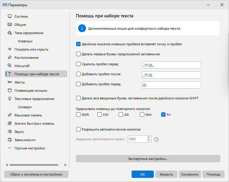Click the keyboard app icon in title bar
Viewport: 229px width, 182px height.
(x=5, y=5)
